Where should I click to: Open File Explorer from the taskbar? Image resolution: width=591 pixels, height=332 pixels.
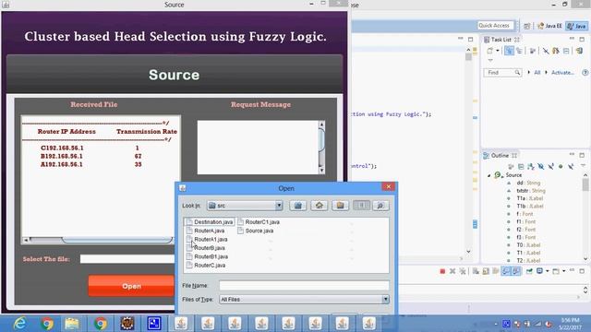click(72, 324)
